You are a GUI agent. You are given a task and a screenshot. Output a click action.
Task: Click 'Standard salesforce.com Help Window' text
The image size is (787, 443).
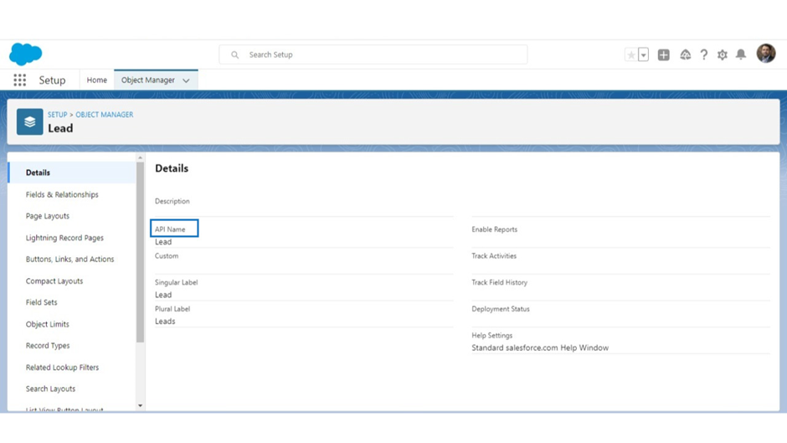pos(540,348)
